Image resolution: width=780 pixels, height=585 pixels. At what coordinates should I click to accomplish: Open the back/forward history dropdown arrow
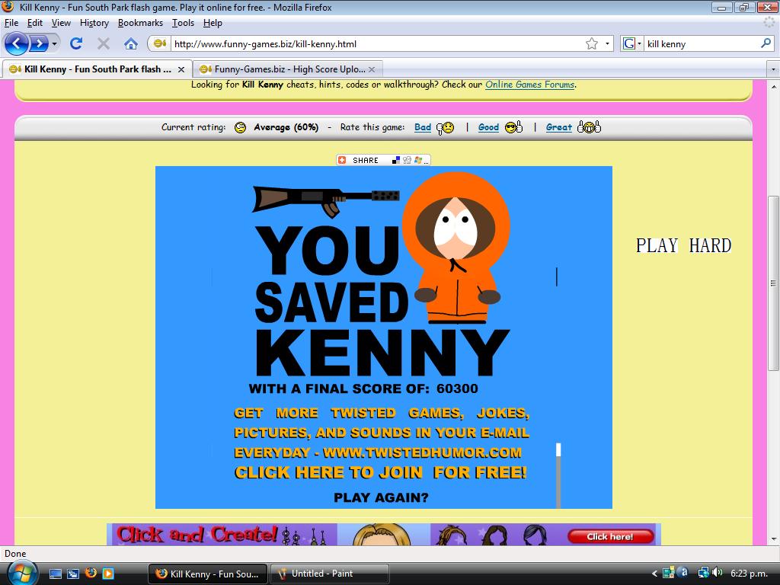[x=54, y=43]
